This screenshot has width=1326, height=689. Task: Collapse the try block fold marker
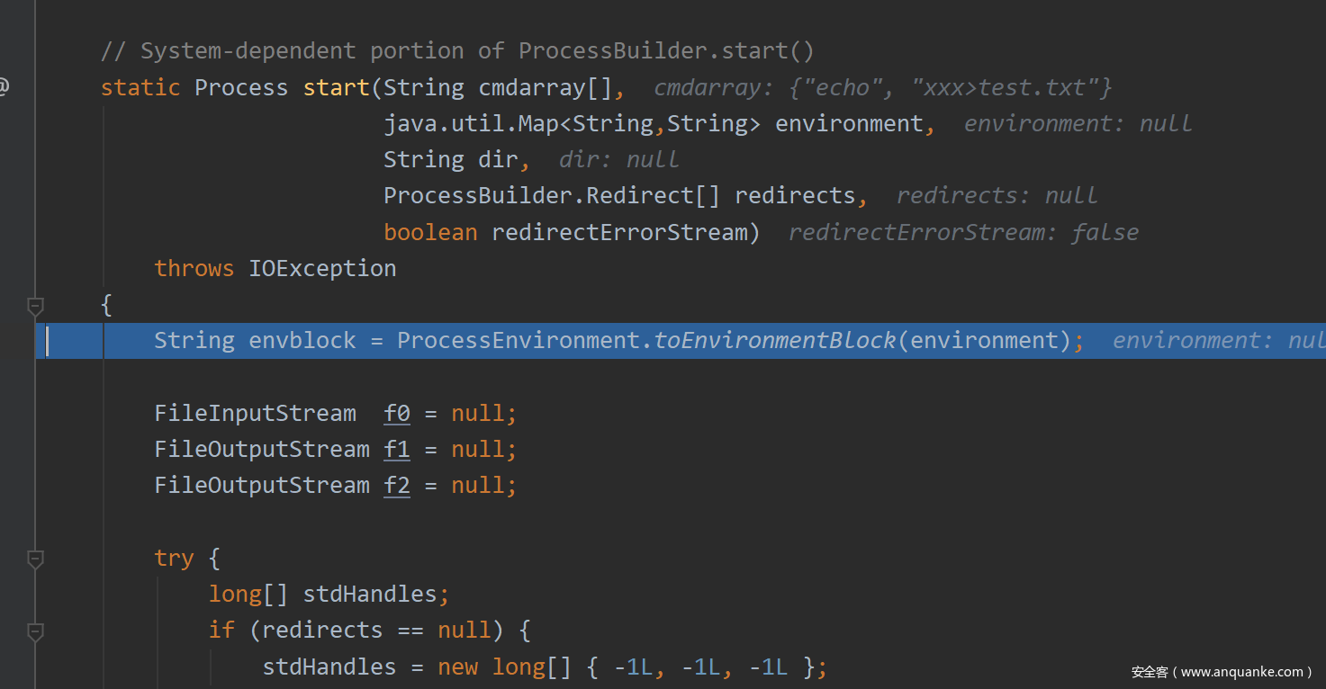point(35,559)
